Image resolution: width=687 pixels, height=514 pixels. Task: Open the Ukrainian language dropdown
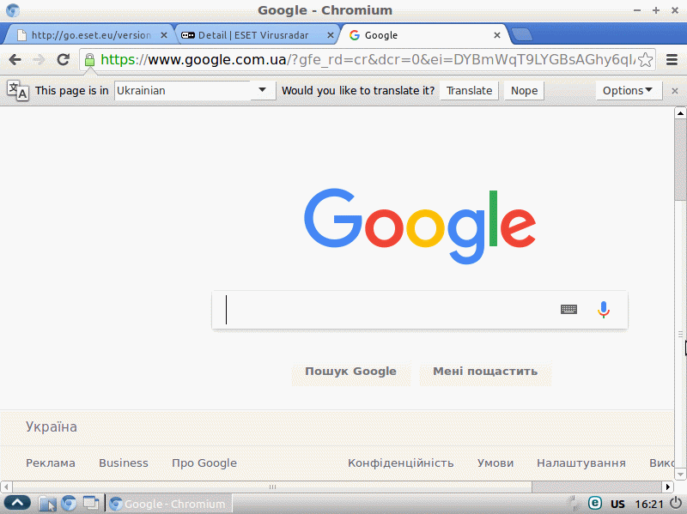(x=195, y=91)
